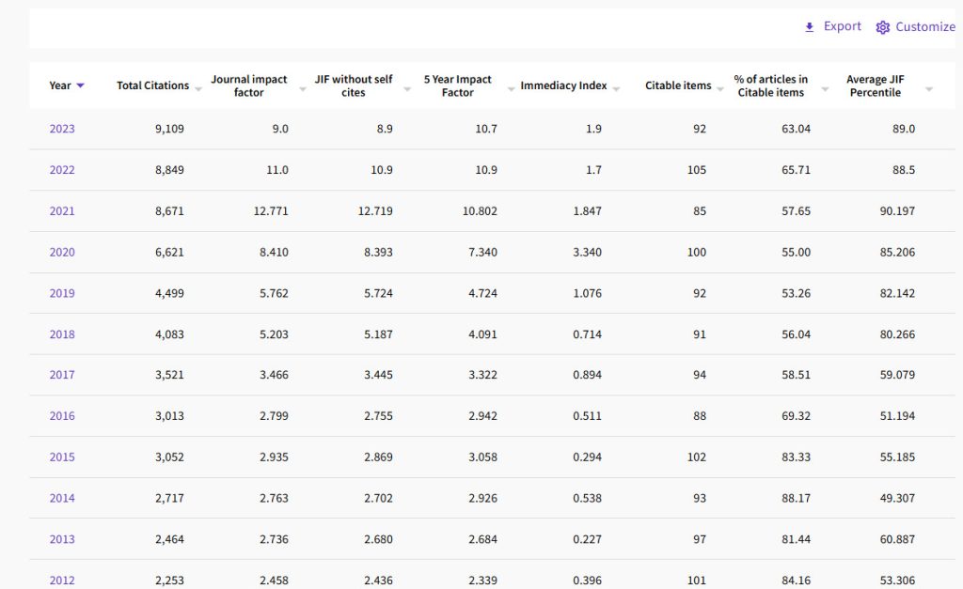The image size is (963, 589).
Task: Select the 83.33 percent articles value
Action: click(x=796, y=457)
